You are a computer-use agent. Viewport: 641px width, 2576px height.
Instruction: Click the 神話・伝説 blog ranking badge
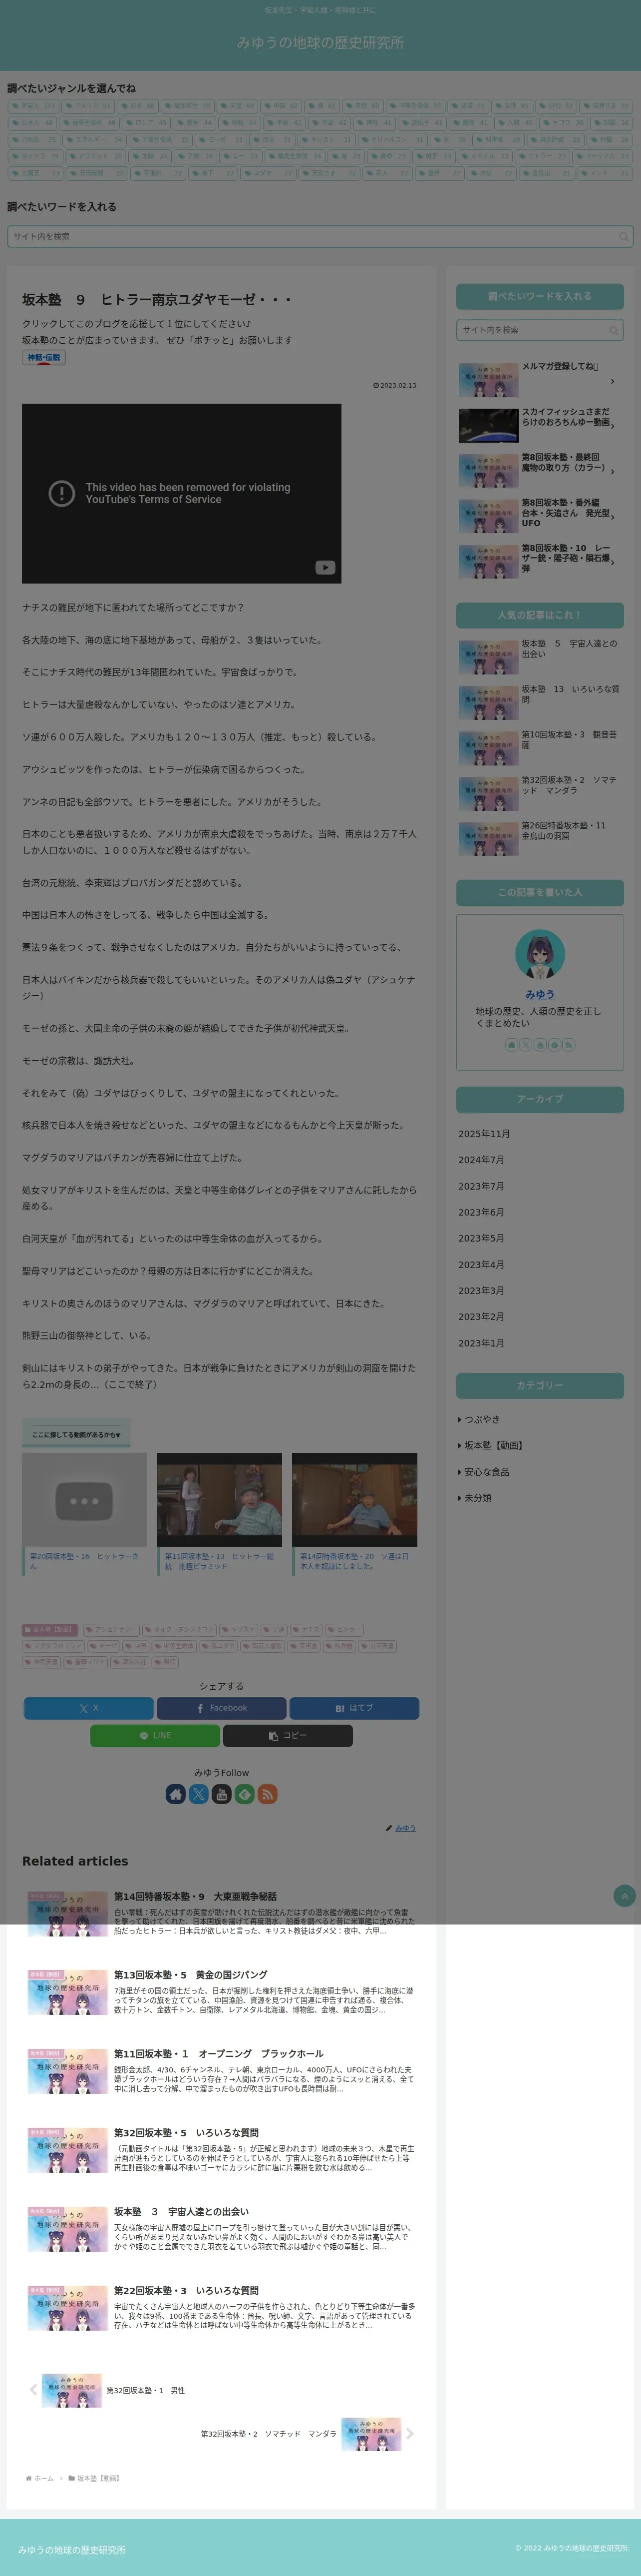[x=44, y=358]
